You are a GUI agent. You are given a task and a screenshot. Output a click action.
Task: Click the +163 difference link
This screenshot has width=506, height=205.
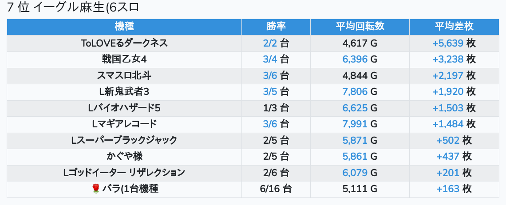(448, 189)
